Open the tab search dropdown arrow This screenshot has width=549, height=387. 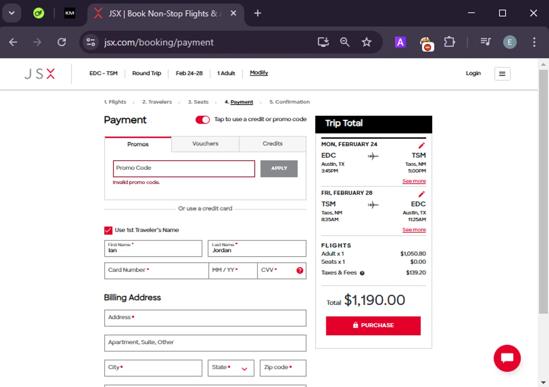(x=11, y=13)
